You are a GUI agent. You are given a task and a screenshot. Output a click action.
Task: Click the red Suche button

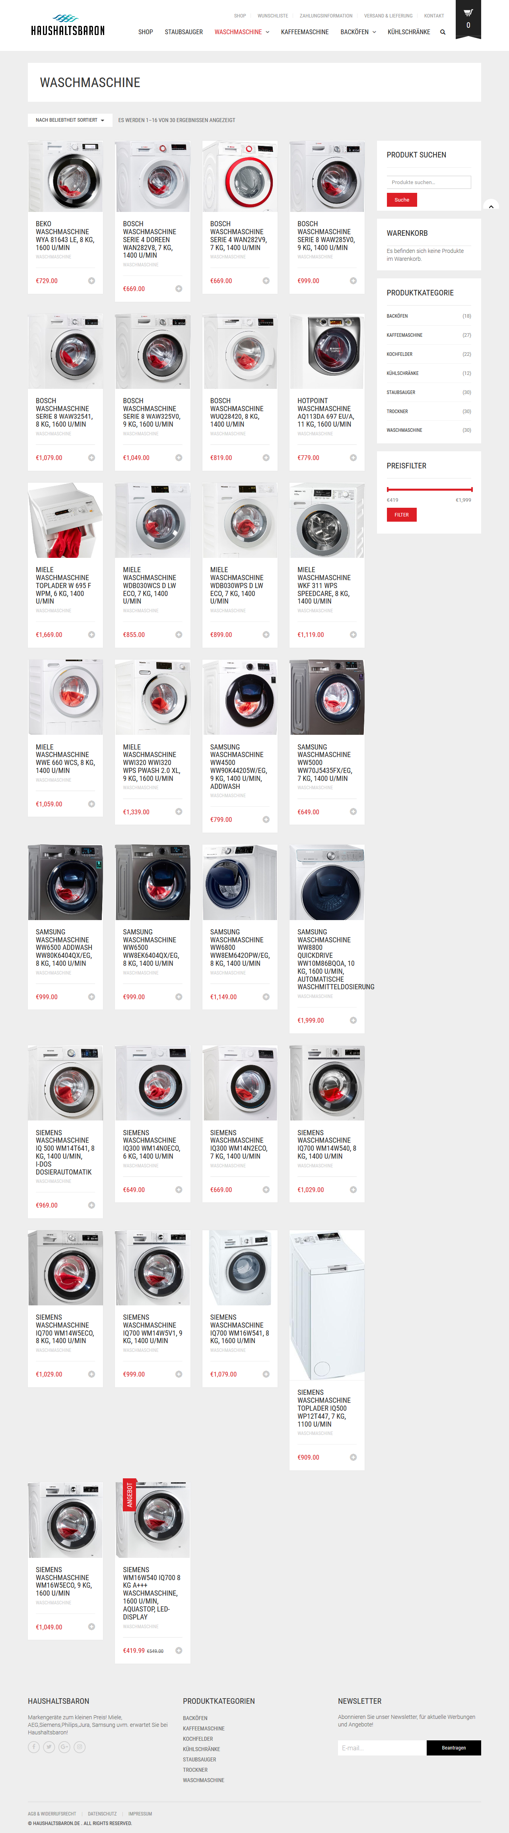[x=402, y=200]
